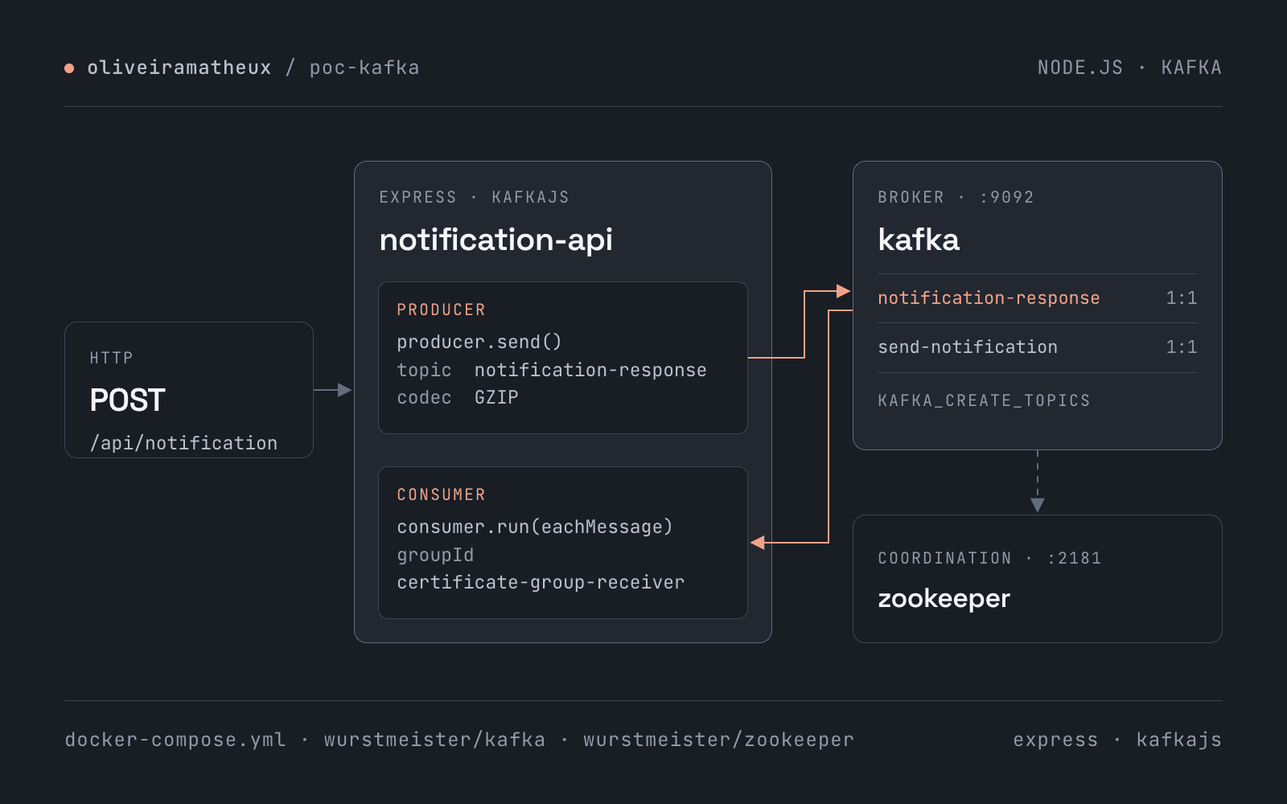The height and width of the screenshot is (804, 1287).
Task: Select the "/api/notification" endpoint path
Action: 183,443
